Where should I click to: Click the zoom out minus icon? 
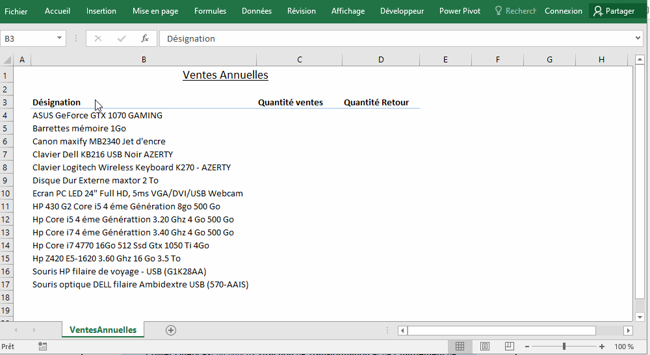tap(527, 347)
